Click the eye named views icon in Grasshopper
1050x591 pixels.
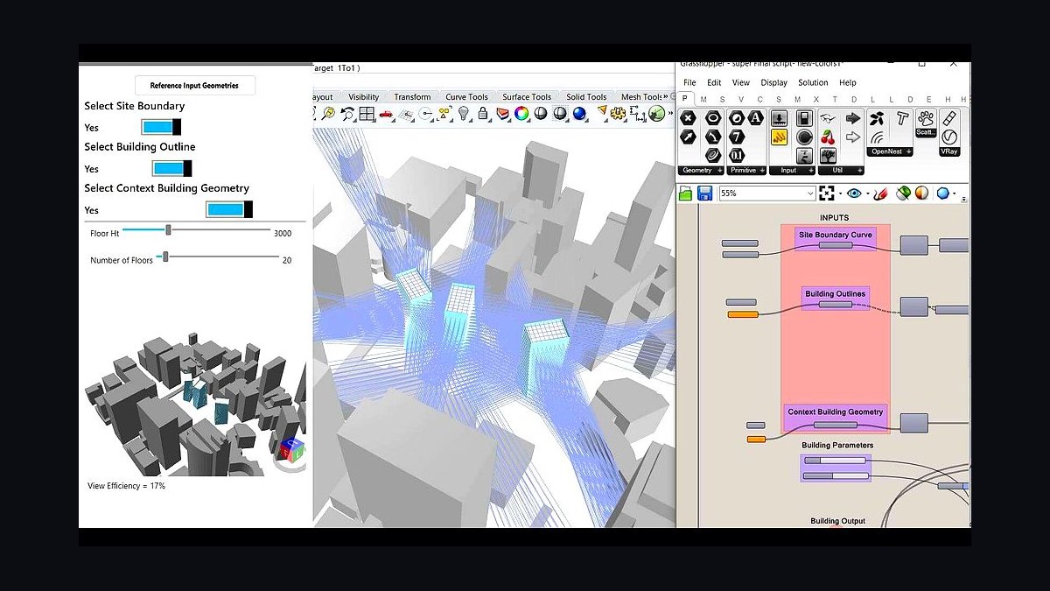point(854,193)
